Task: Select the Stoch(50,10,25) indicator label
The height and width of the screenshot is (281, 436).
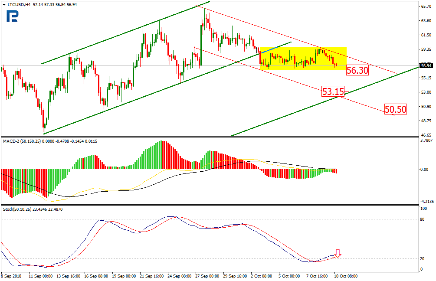Action: point(17,209)
